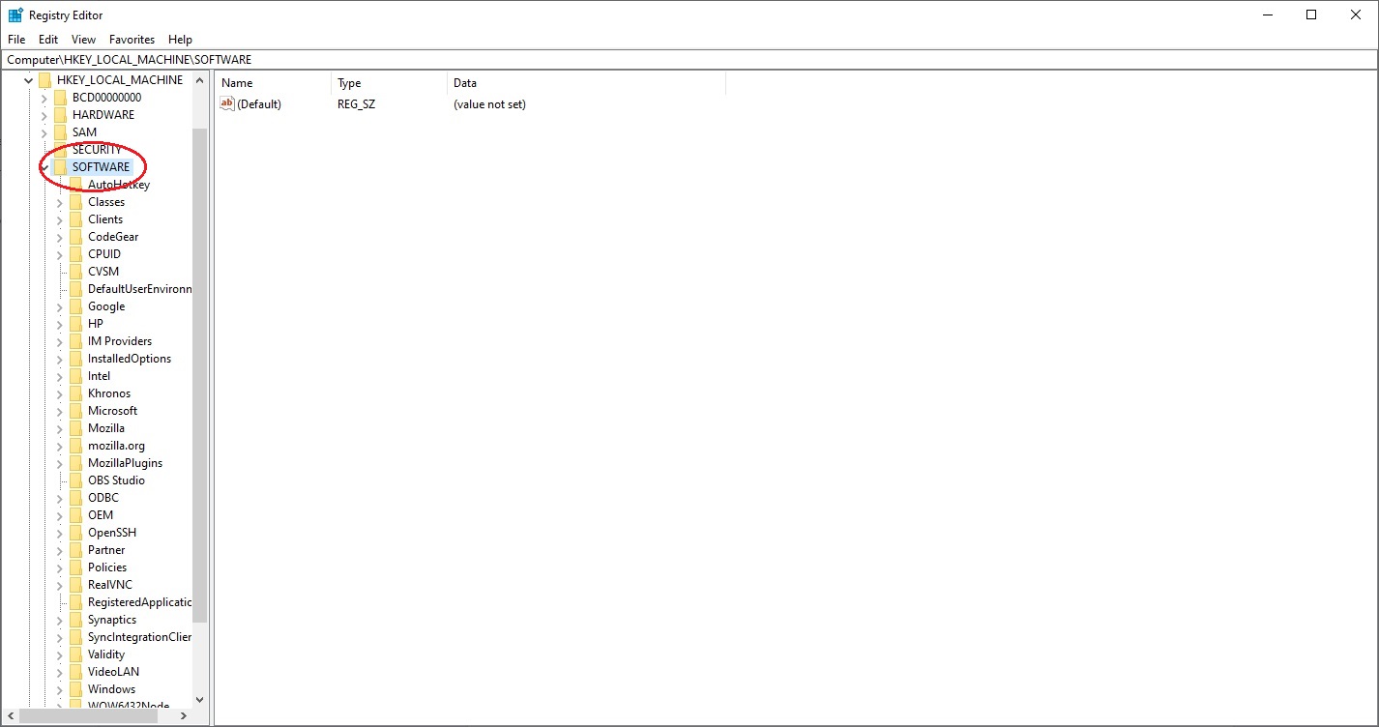This screenshot has width=1379, height=727.
Task: Click the VideoLAN folder icon
Action: 75,672
